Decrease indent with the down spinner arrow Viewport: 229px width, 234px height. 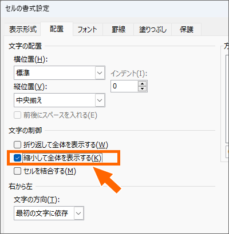142,89
